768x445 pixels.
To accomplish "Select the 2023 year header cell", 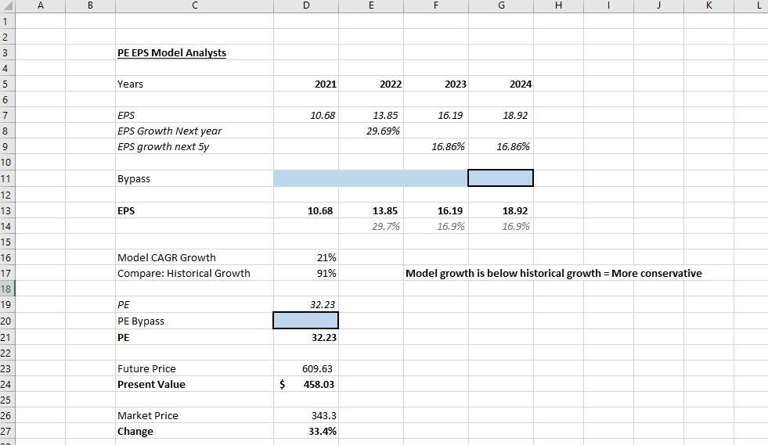I will point(436,84).
